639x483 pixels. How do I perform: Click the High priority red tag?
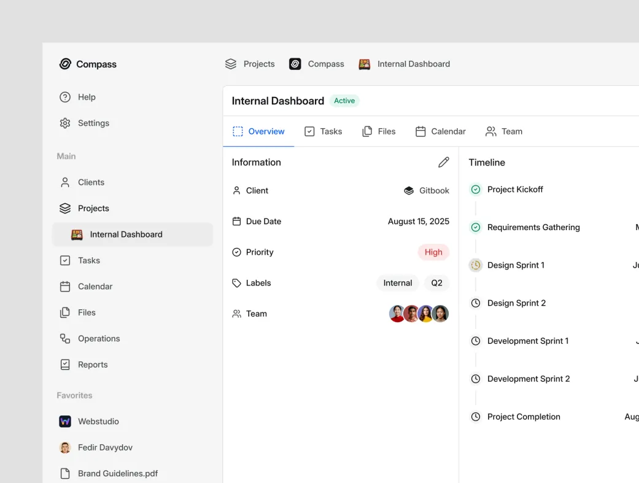(433, 252)
